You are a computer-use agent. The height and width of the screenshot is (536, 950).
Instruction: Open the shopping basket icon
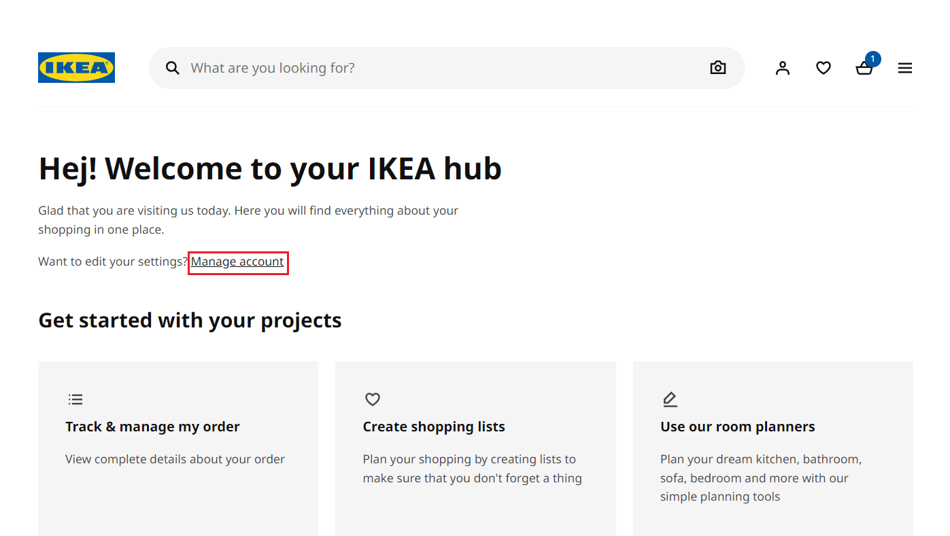click(864, 69)
